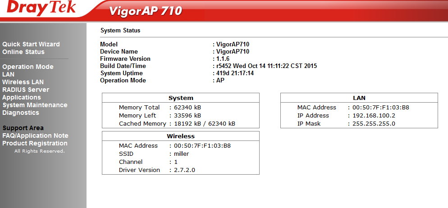This screenshot has width=448, height=208.
Task: Go to Online Status page
Action: pyautogui.click(x=23, y=52)
